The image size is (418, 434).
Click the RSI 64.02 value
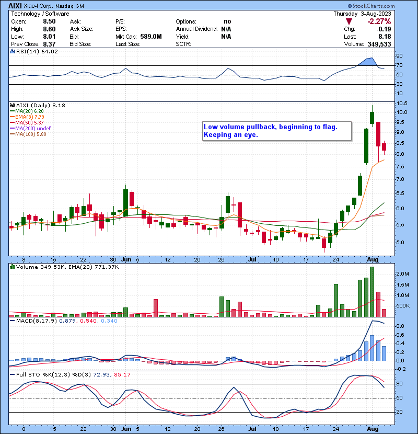(51, 51)
